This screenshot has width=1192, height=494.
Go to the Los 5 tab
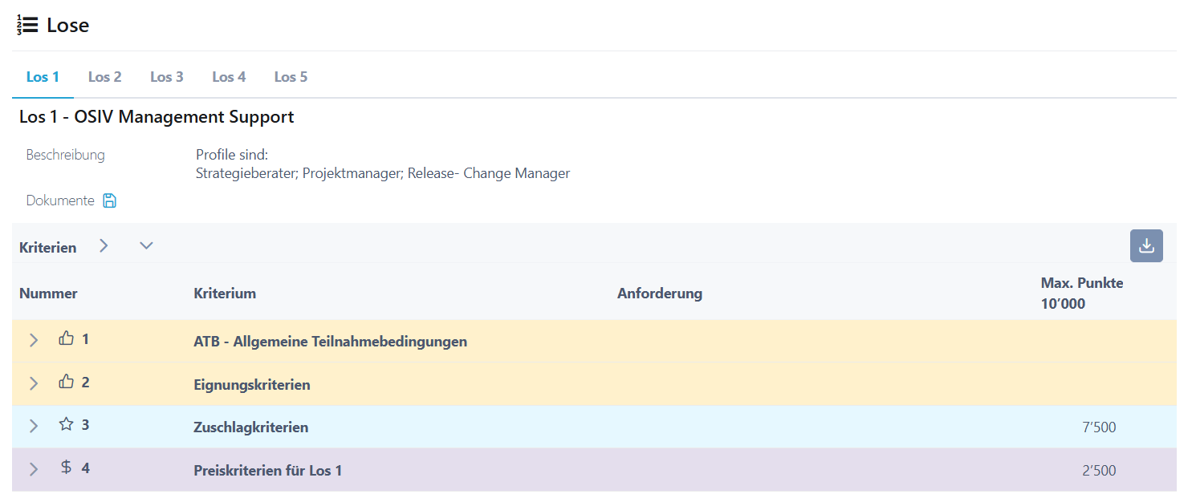tap(291, 77)
